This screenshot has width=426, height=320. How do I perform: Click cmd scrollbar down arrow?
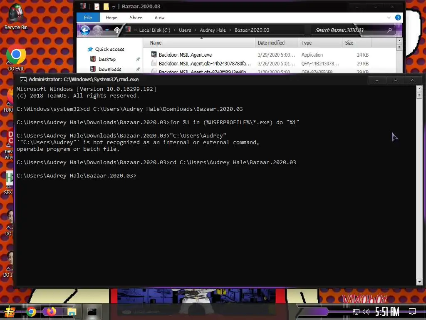click(419, 282)
